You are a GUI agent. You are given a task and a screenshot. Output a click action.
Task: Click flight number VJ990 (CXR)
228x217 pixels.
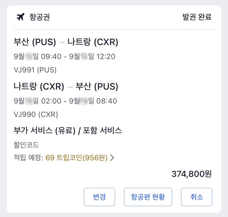tap(36, 114)
